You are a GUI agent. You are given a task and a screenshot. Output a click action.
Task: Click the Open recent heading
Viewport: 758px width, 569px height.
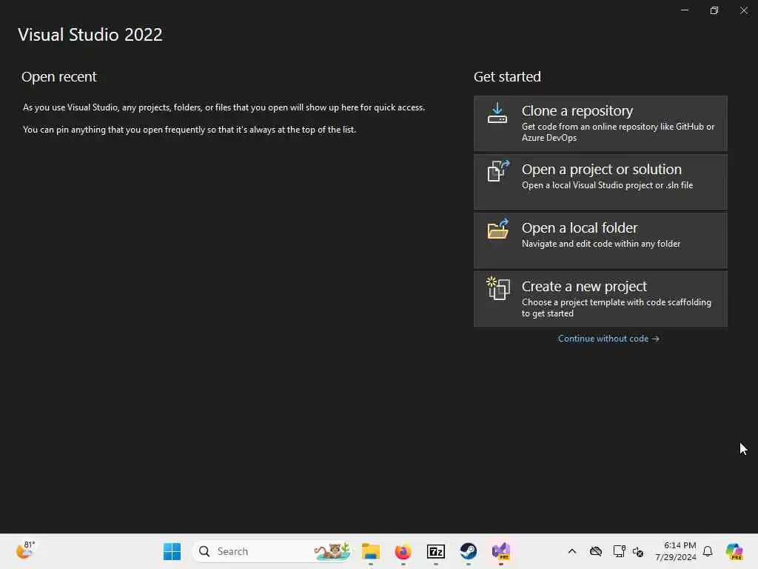[59, 77]
